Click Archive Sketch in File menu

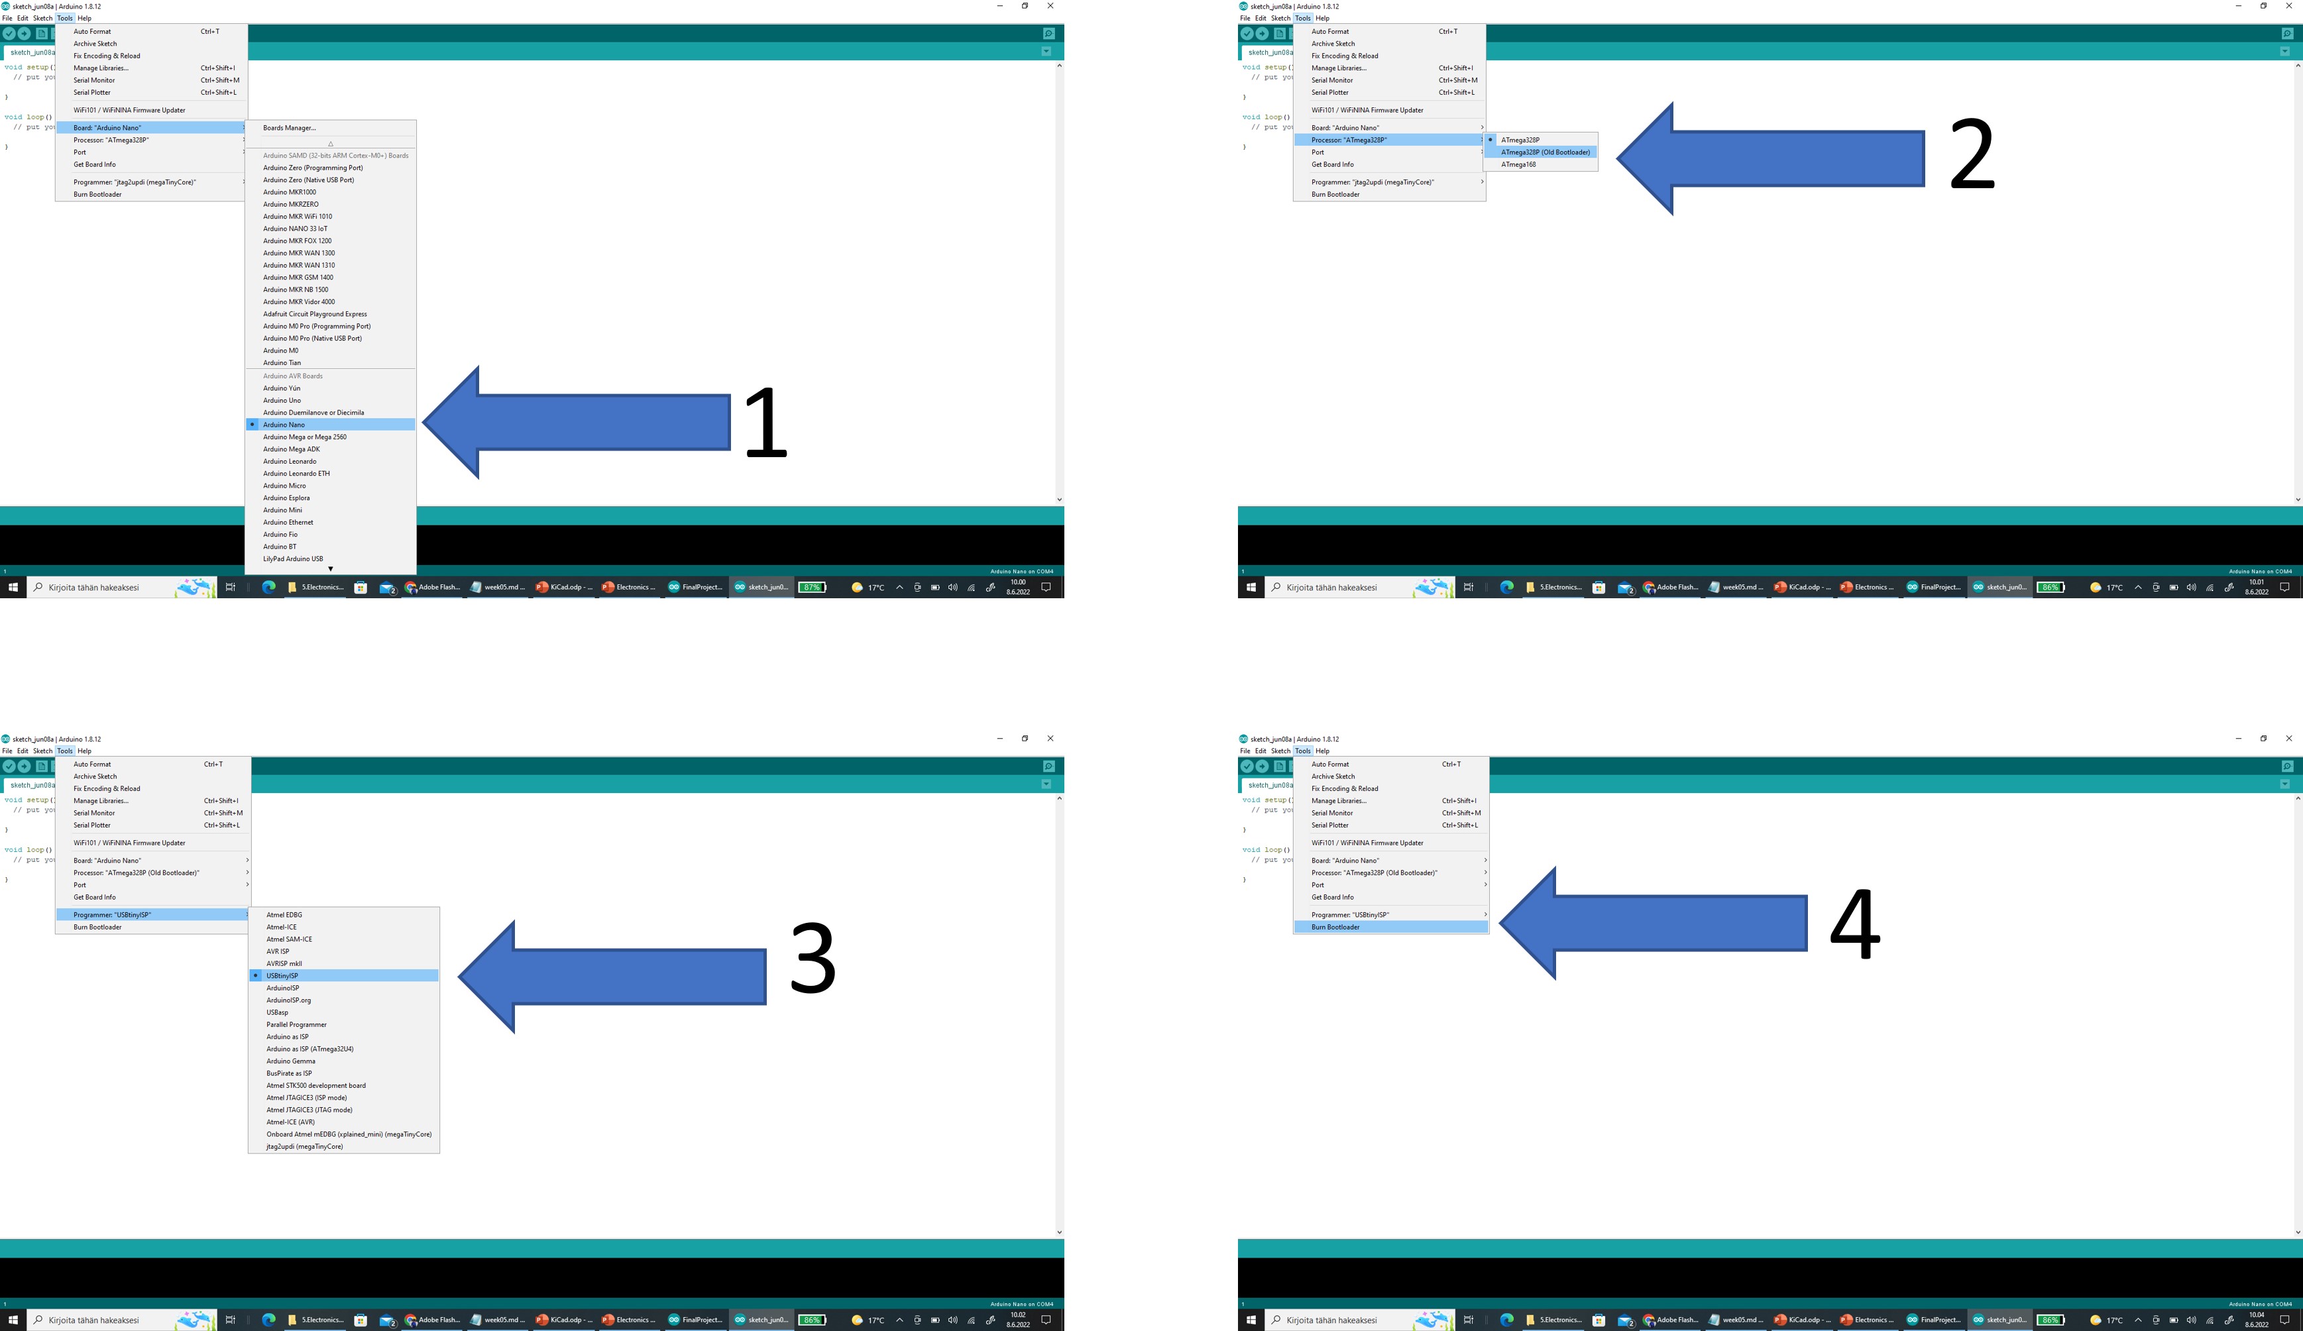click(95, 43)
